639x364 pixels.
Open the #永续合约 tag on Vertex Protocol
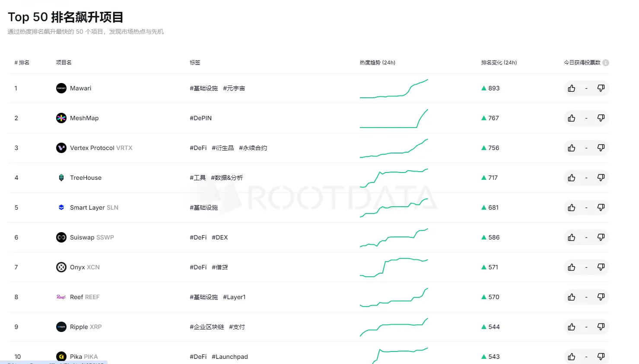tap(253, 147)
